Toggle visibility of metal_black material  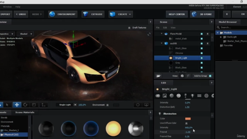pyautogui.click(x=201, y=39)
